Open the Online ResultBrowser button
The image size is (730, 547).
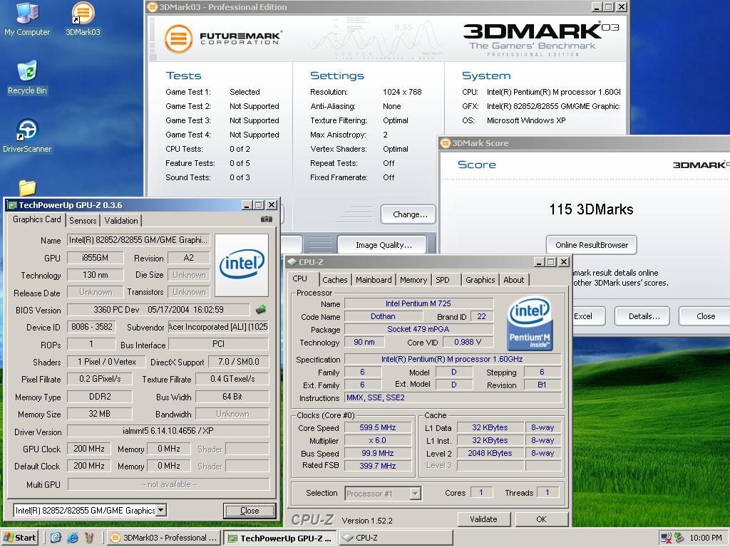591,245
